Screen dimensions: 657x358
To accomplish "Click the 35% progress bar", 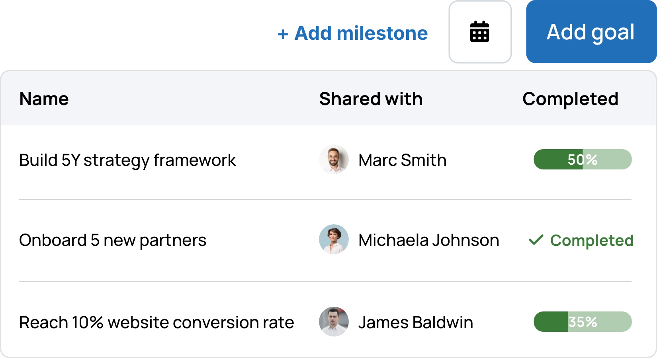I will pos(582,322).
